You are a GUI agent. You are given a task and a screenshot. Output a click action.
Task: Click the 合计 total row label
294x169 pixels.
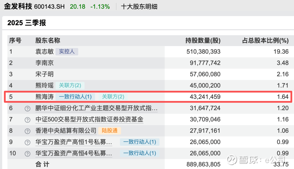(x=42, y=164)
